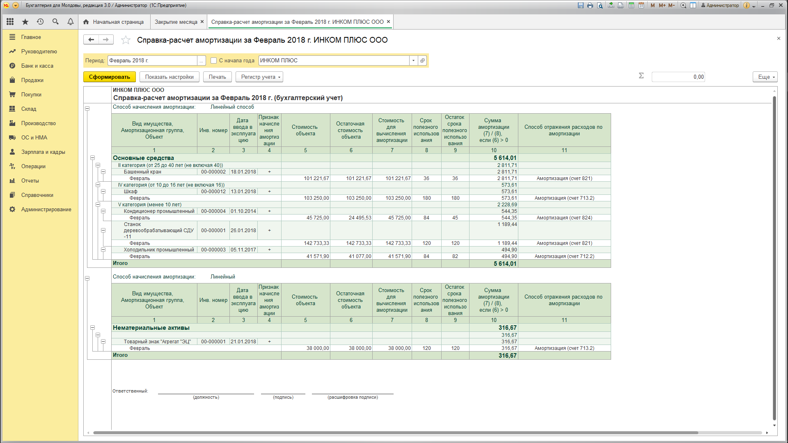Open the history clock icon

(x=40, y=22)
